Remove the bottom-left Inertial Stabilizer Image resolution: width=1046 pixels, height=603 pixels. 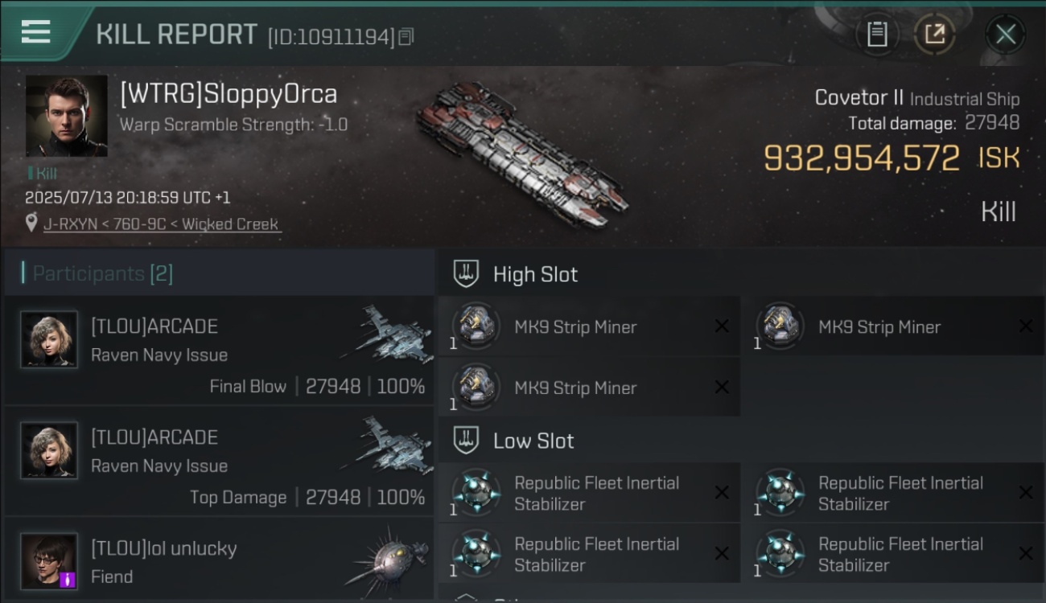click(x=722, y=554)
